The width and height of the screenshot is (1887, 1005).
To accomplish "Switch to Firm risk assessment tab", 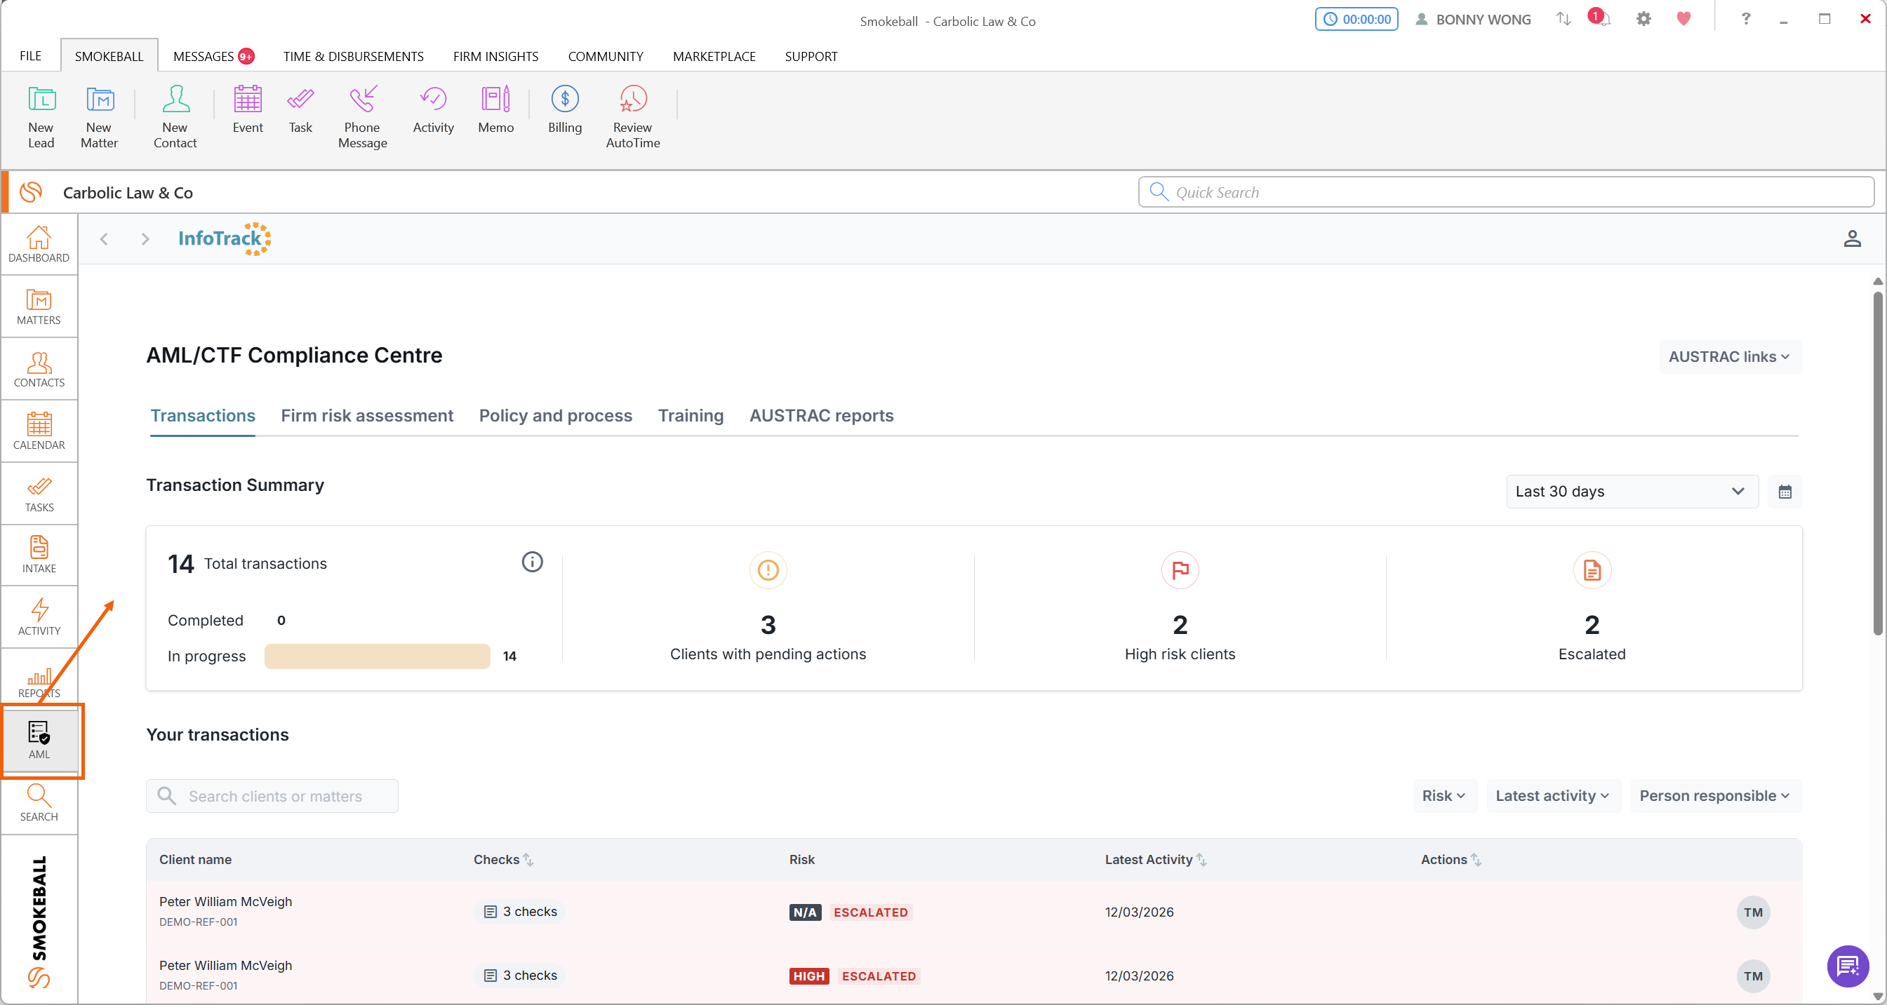I will click(367, 415).
